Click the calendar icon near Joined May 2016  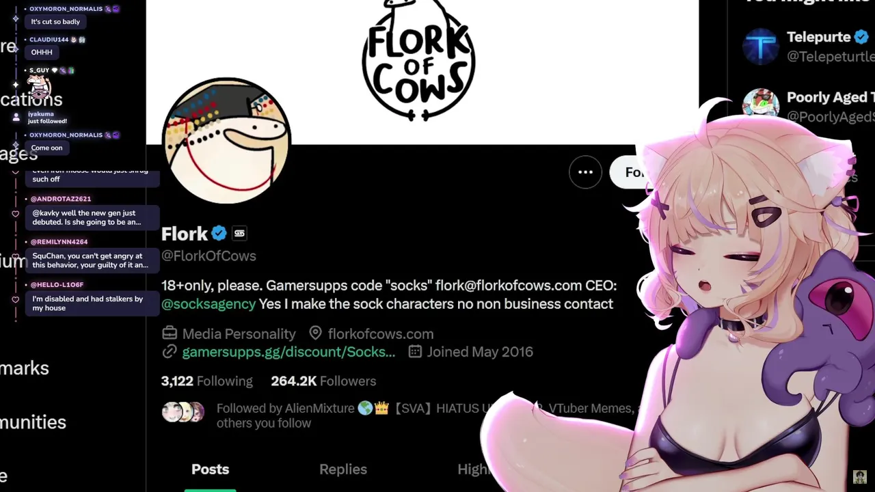click(415, 352)
